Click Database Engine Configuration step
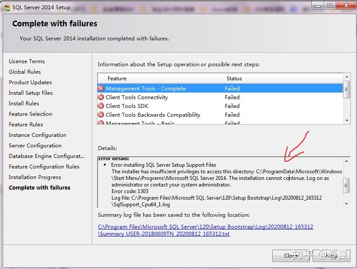 tap(47, 156)
